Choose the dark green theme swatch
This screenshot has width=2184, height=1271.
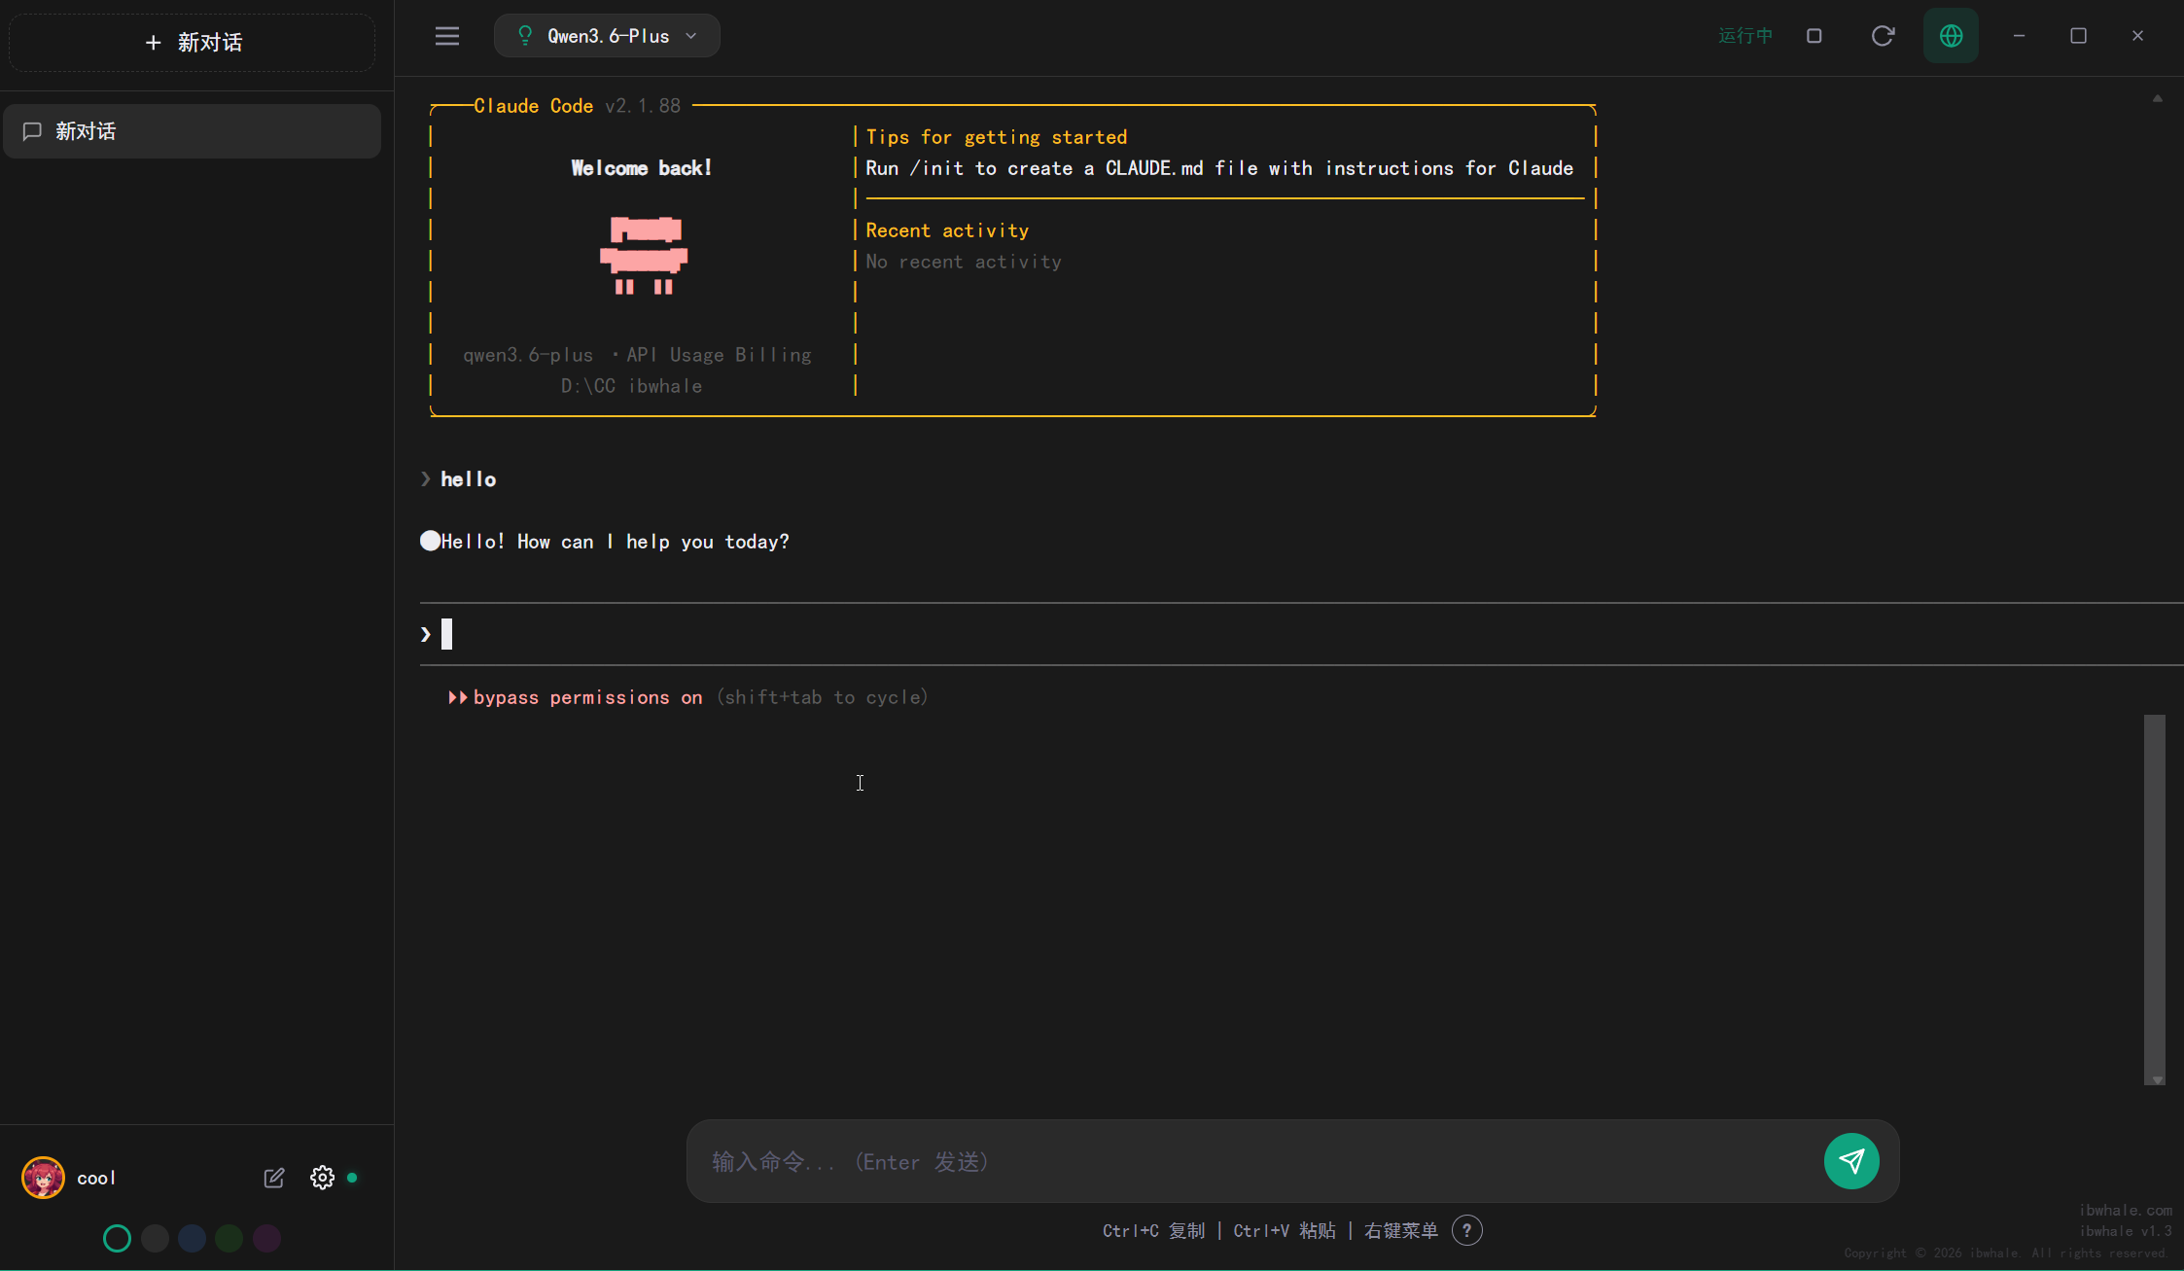[229, 1238]
